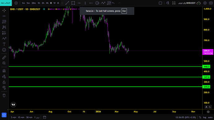Image resolution: width=214 pixels, height=120 pixels.
Task: Switch to the 5m timeframe
Action: tap(28, 3)
